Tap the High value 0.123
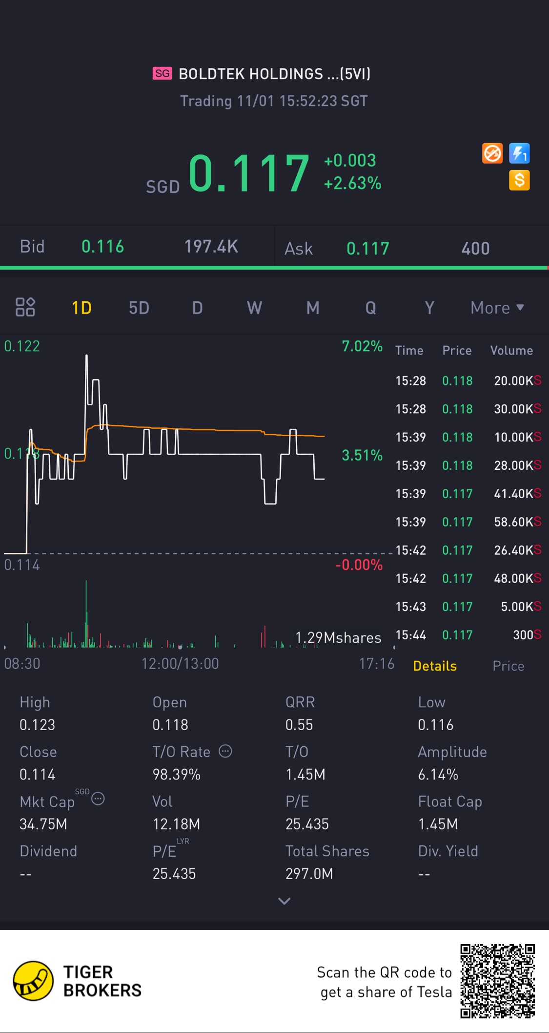Screen dimensions: 549x1033 coord(37,725)
